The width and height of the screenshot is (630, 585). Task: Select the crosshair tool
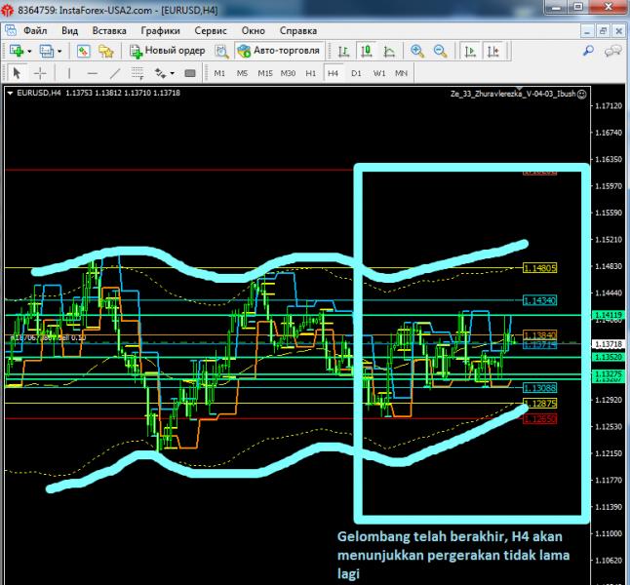tap(40, 73)
